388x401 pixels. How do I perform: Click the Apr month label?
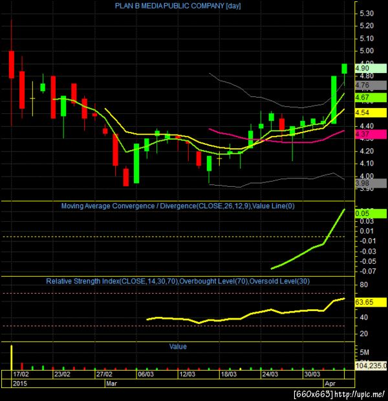330,384
